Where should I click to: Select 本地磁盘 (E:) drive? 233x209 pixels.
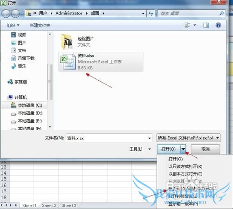pyautogui.click(x=26, y=121)
